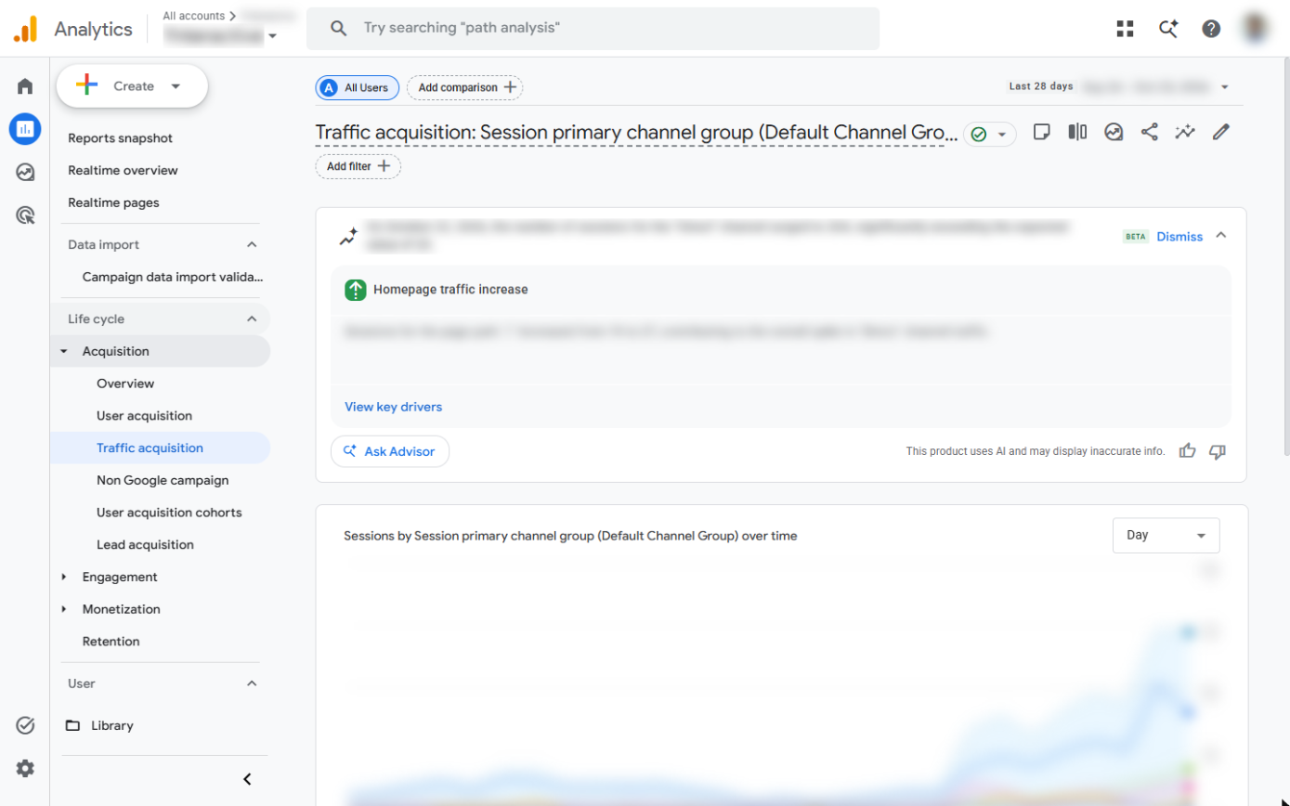This screenshot has height=806, width=1290.
Task: Open the report status checkmark dropdown
Action: point(989,135)
